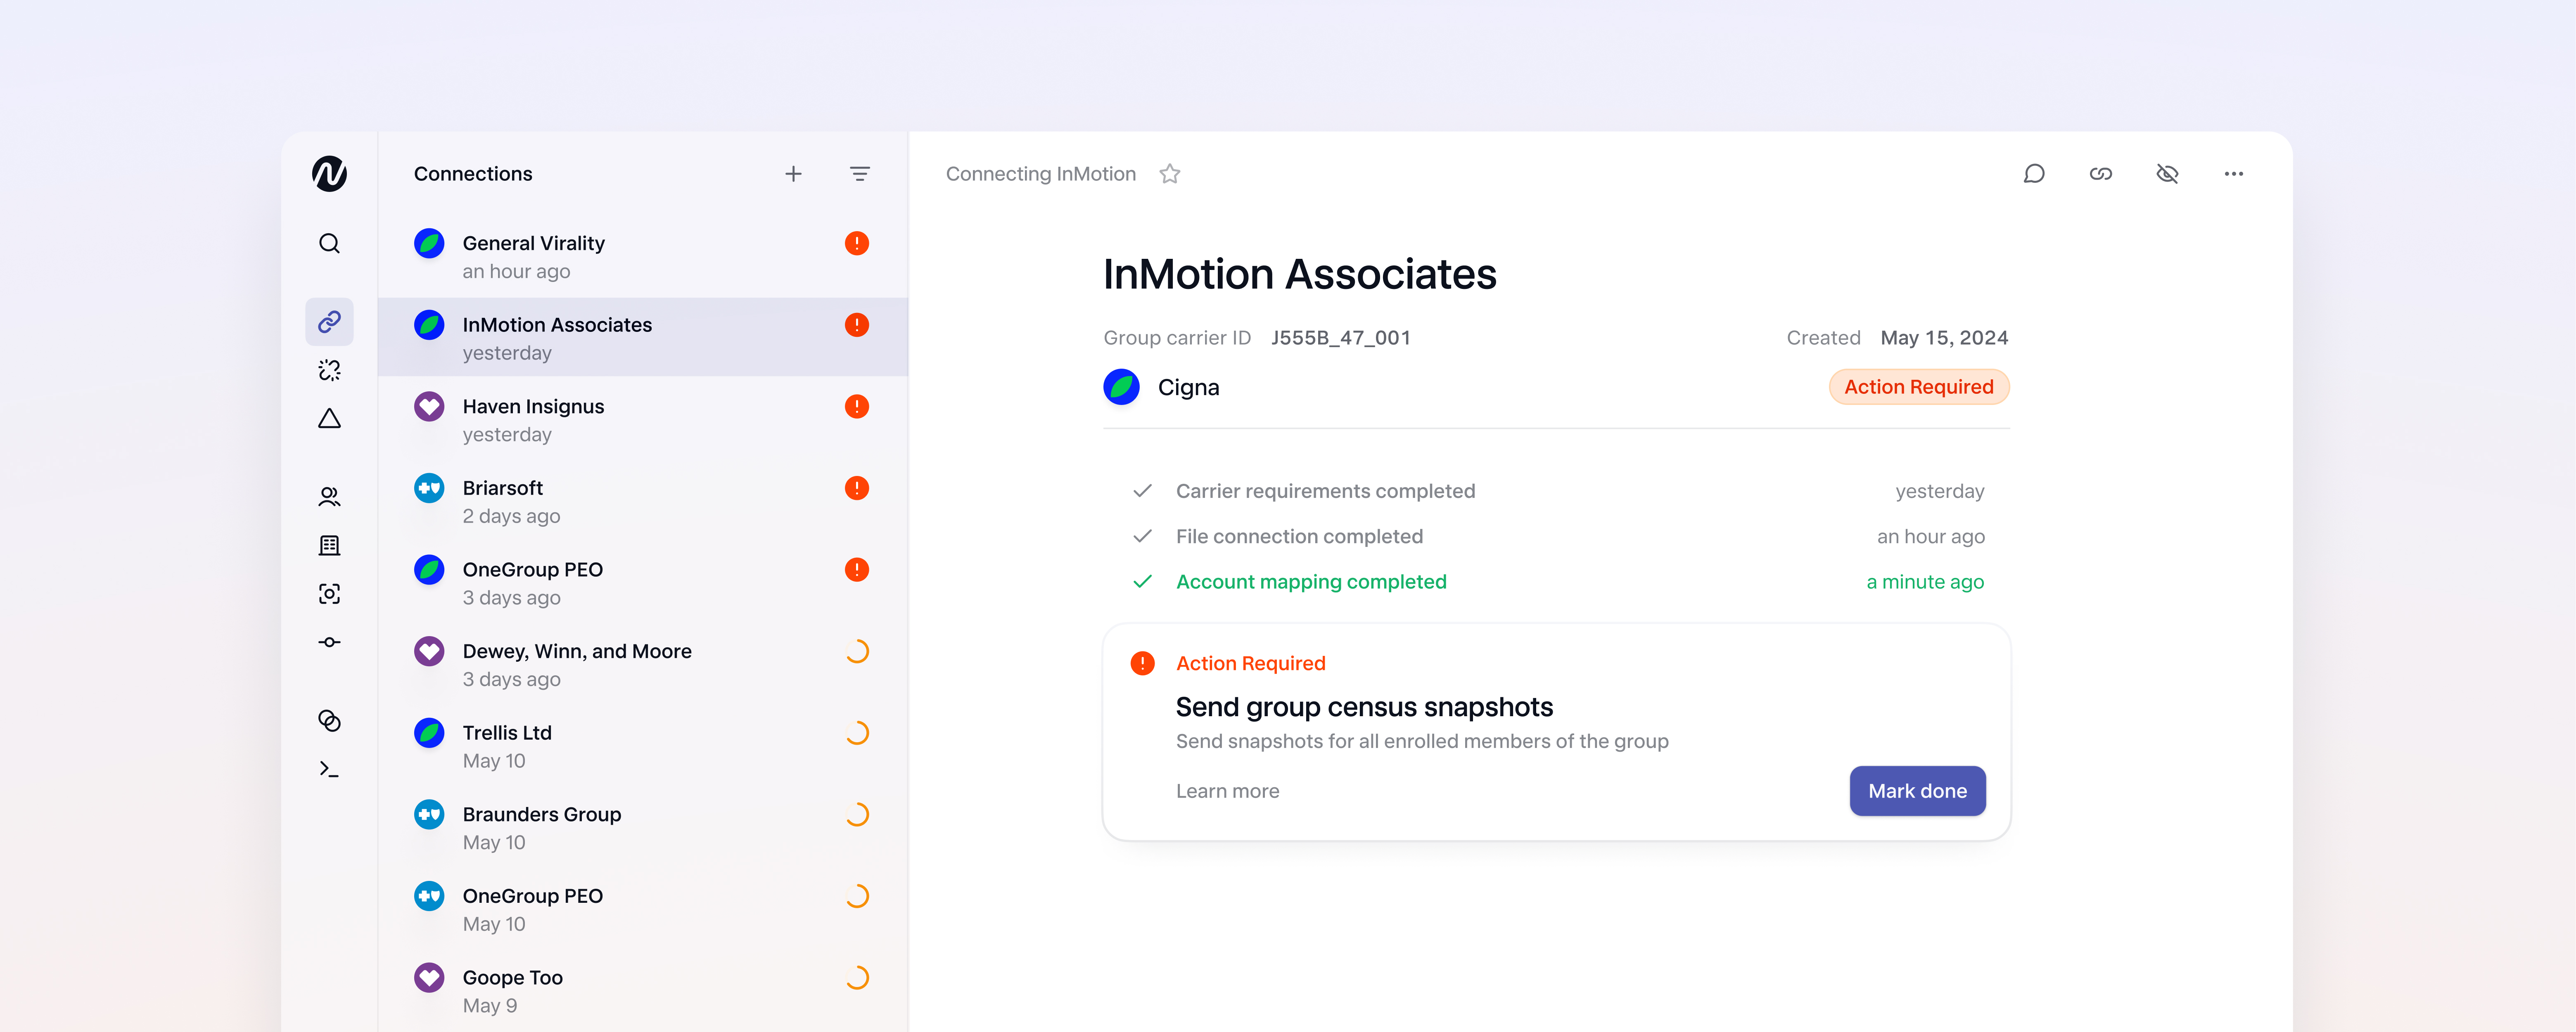Click Haven Insignus alert badge

(857, 406)
